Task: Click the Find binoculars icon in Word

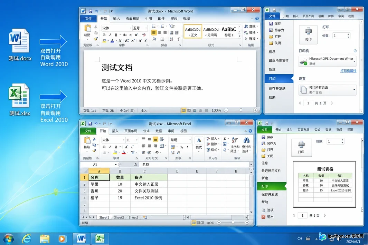Action: [x=246, y=26]
